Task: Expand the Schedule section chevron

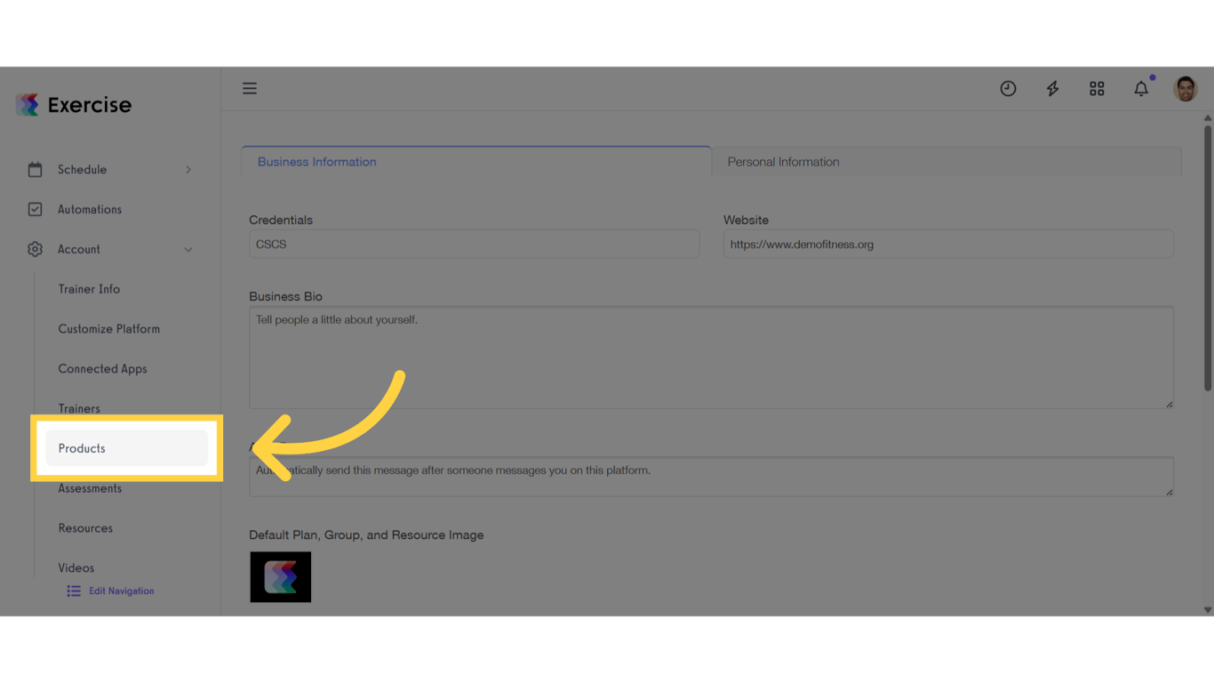Action: click(x=188, y=169)
